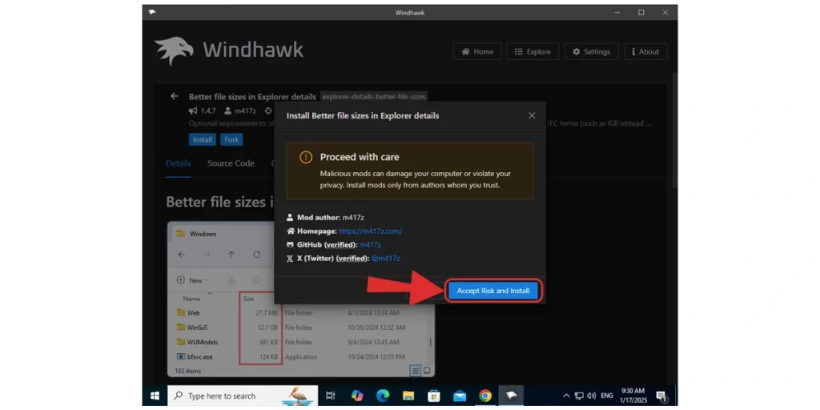This screenshot has height=410, width=820.
Task: Go to the Home page
Action: pyautogui.click(x=477, y=52)
